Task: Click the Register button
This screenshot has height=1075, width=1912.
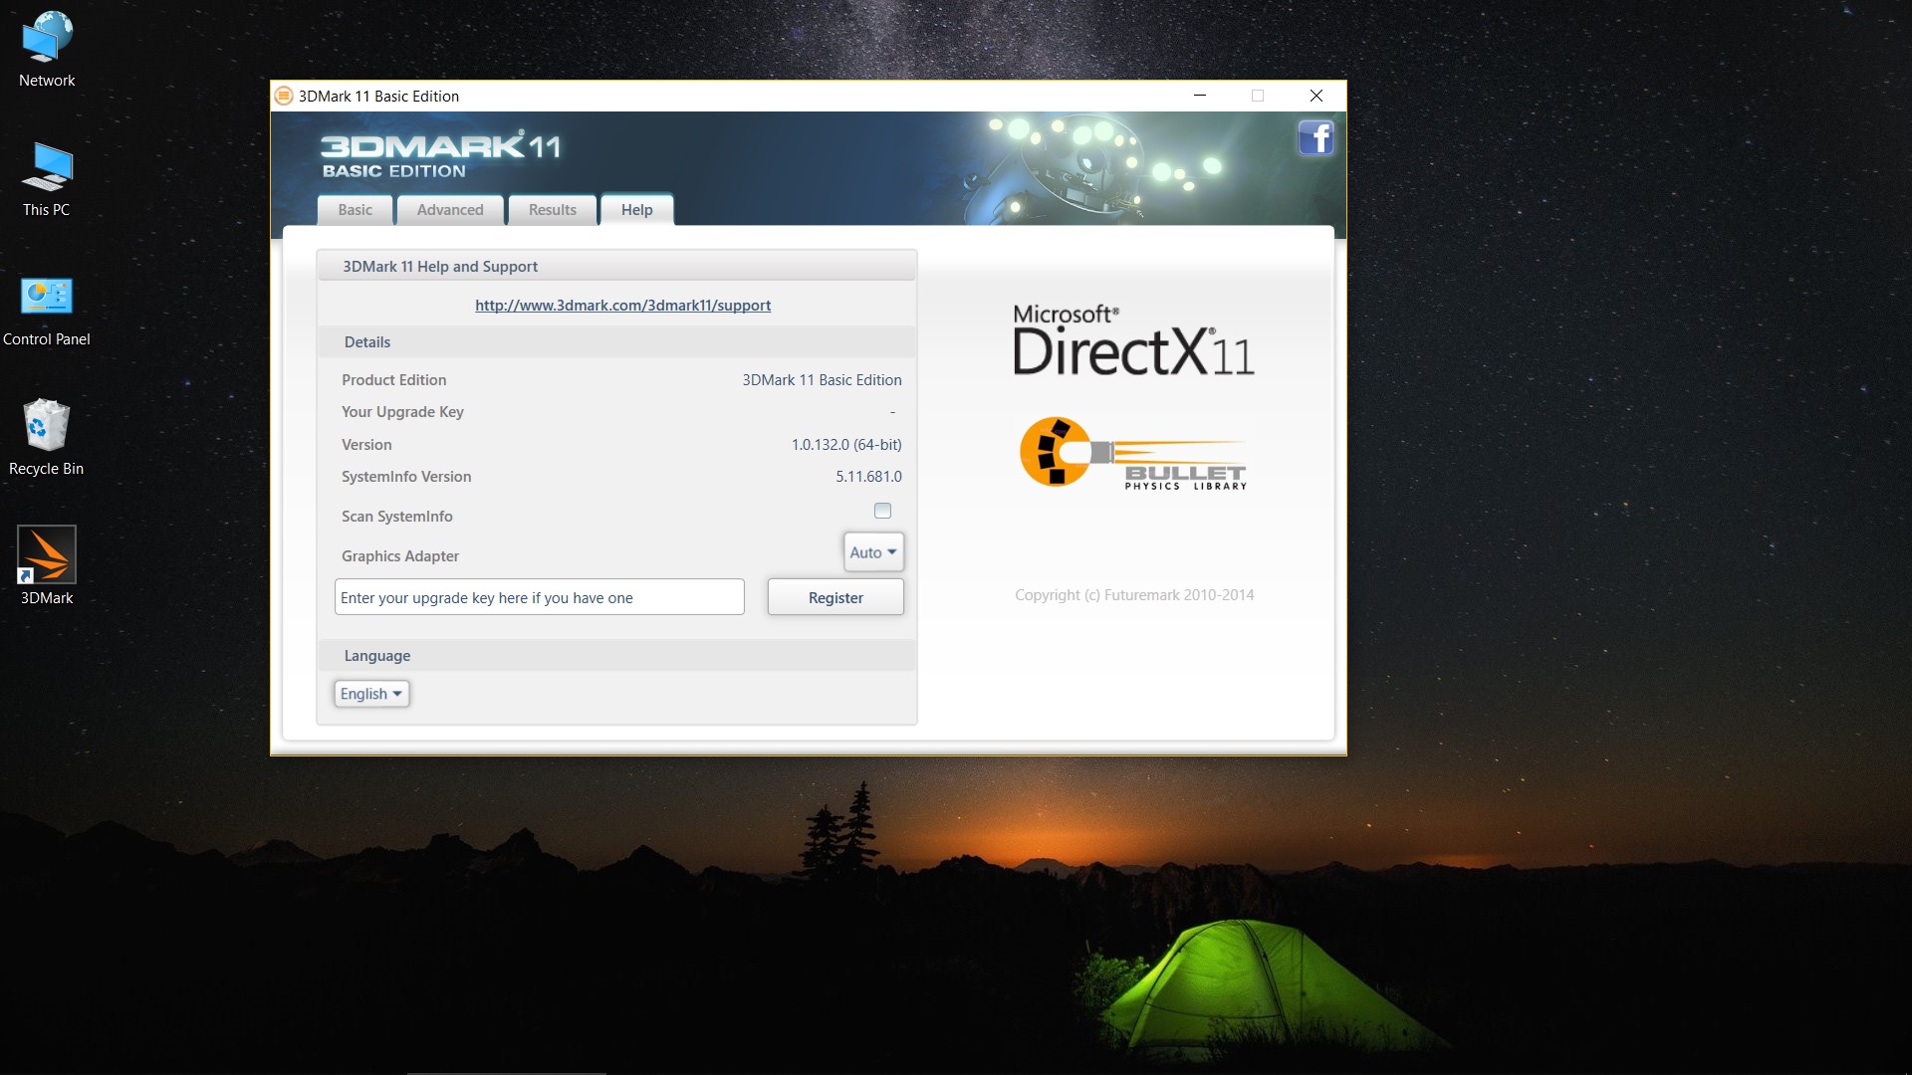Action: pos(836,597)
